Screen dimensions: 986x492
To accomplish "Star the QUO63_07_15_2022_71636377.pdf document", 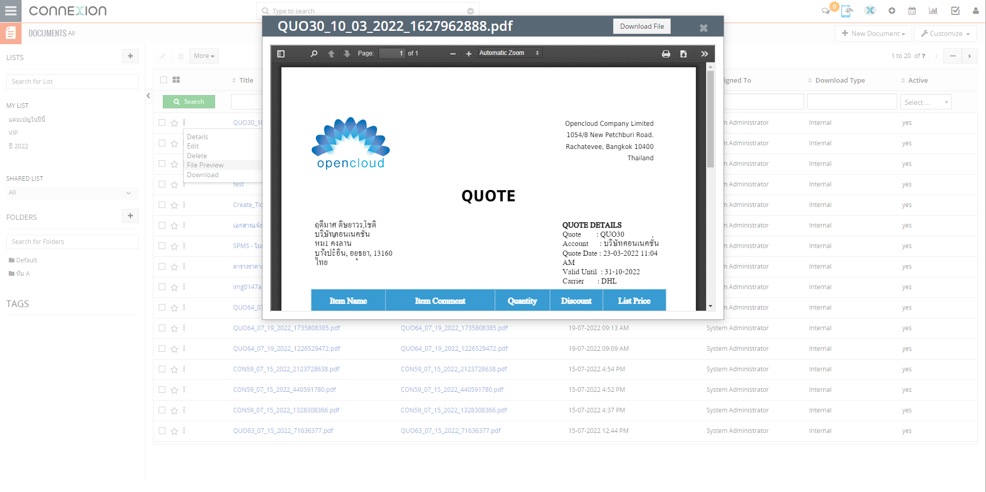I will click(174, 431).
